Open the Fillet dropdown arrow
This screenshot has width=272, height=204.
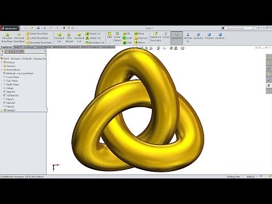coord(109,43)
